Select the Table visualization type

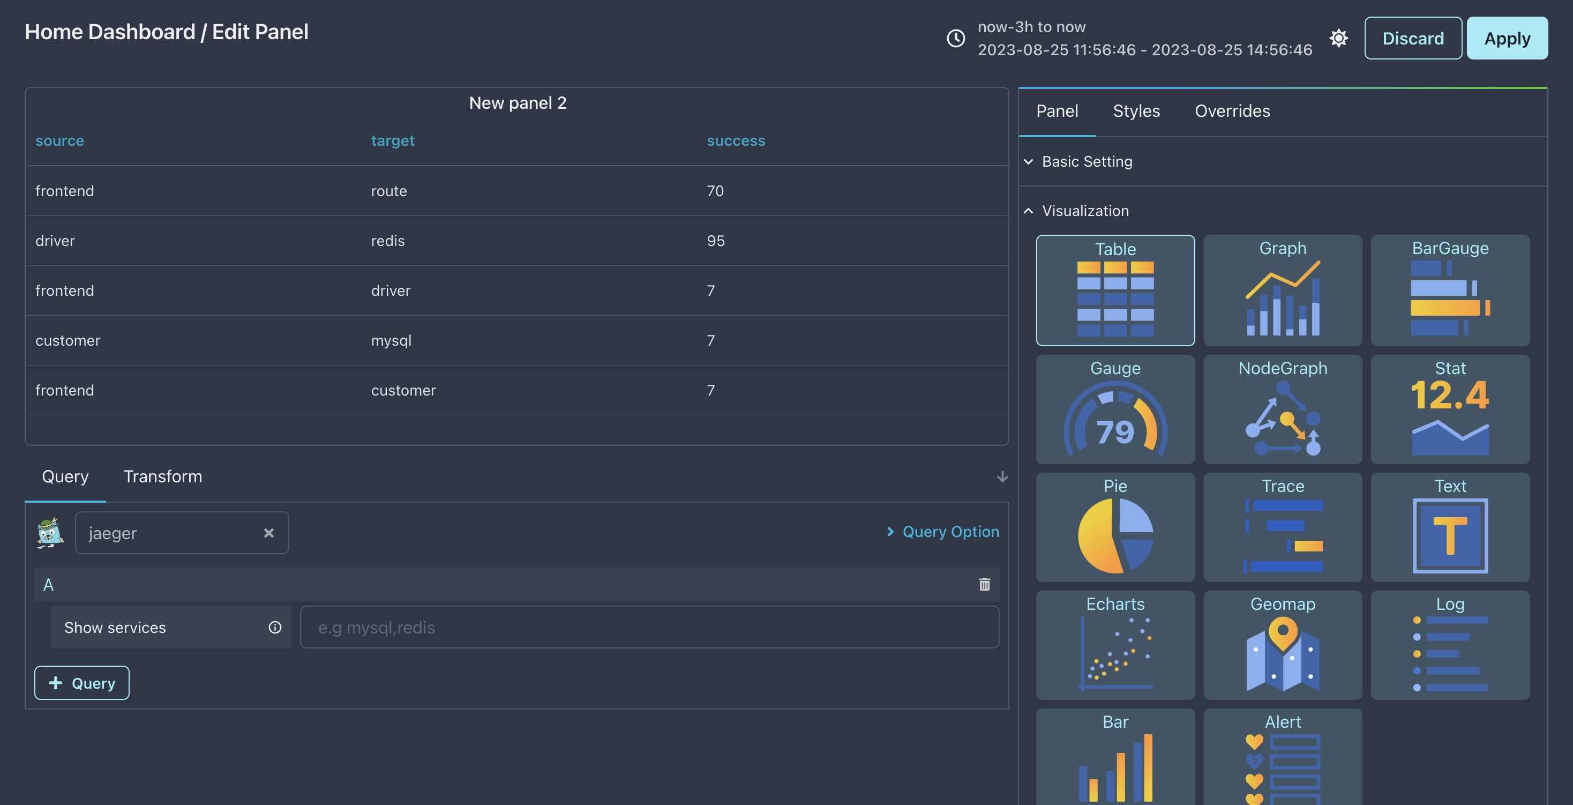1115,290
